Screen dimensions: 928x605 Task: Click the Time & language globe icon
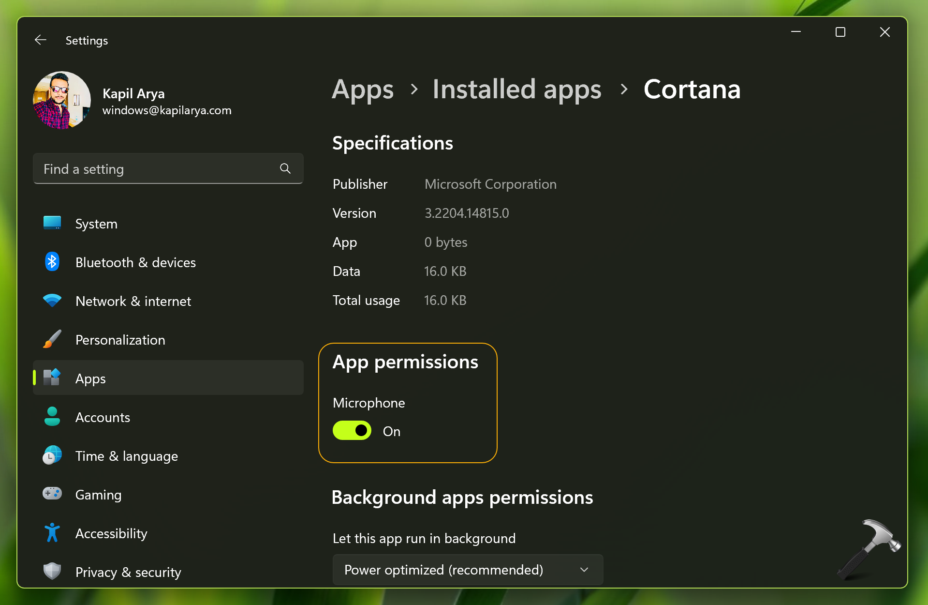click(x=52, y=455)
